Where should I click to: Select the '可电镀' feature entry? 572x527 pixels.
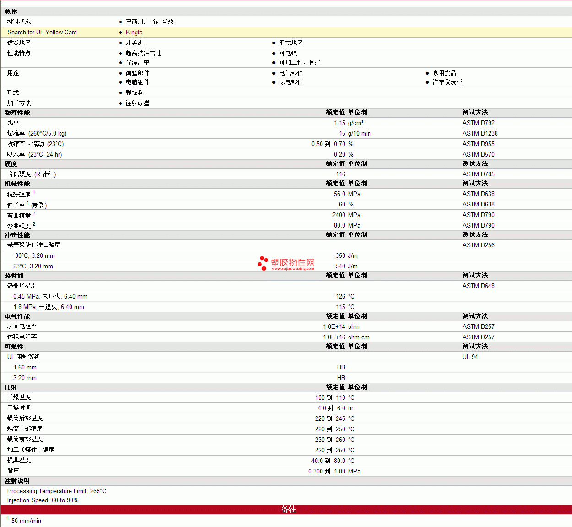(x=288, y=53)
